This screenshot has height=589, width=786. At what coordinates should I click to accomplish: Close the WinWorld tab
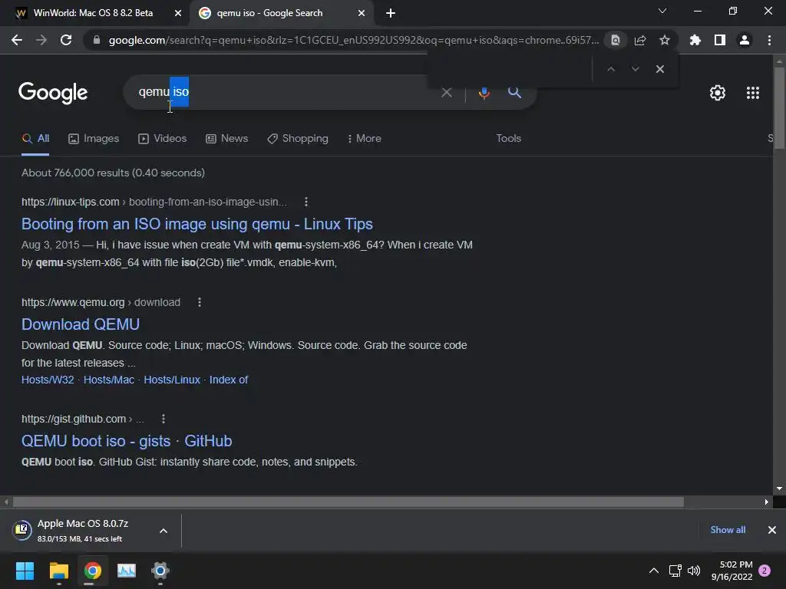(x=178, y=13)
